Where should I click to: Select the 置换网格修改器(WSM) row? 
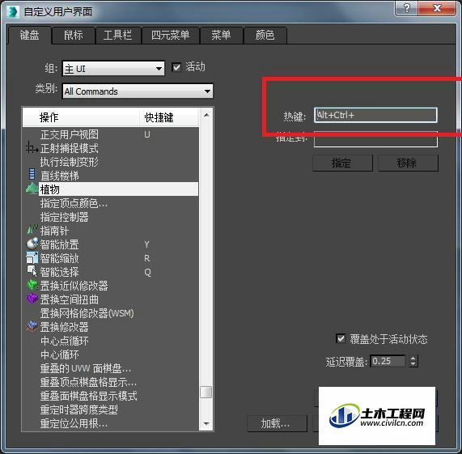(x=111, y=313)
